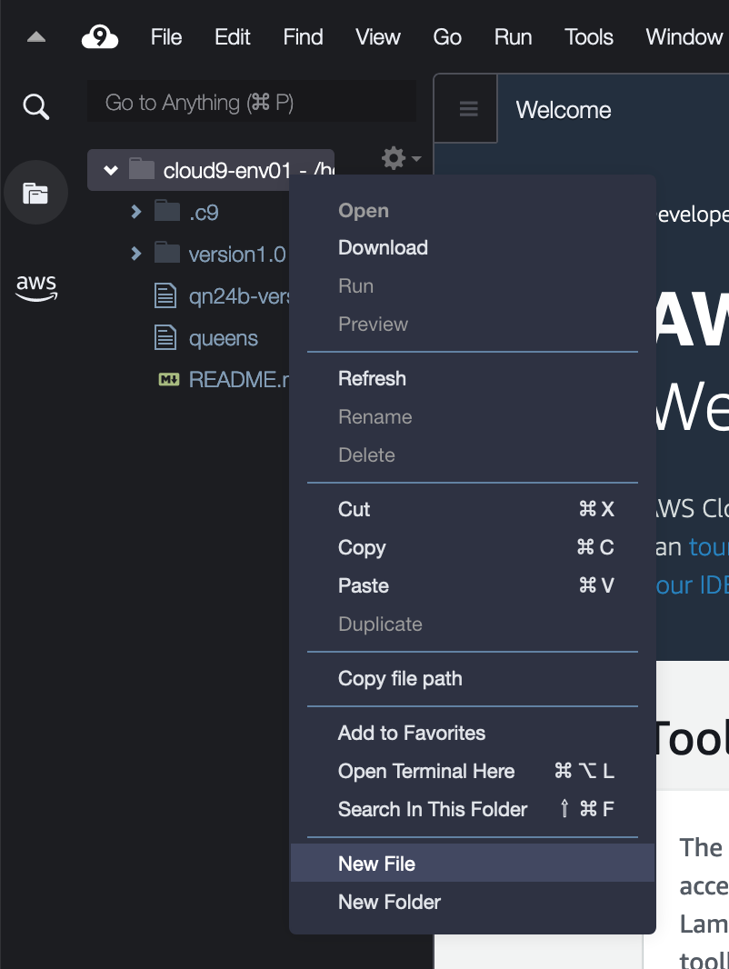Viewport: 729px width, 969px height.
Task: Select the README file in tree
Action: click(239, 379)
